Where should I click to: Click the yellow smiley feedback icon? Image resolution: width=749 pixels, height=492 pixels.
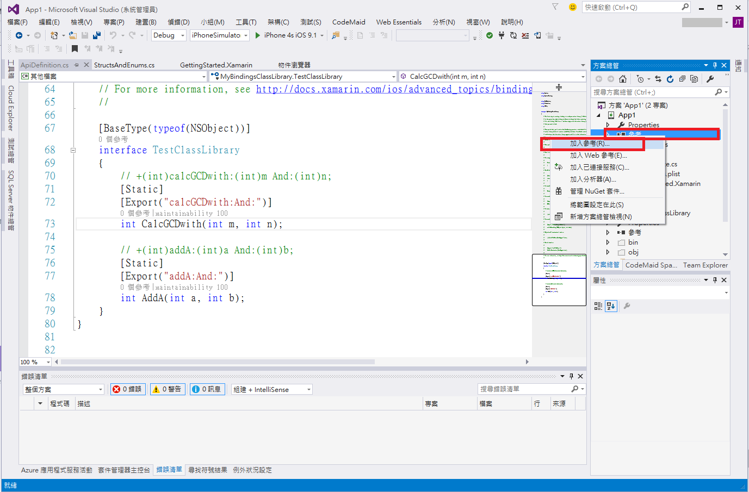(x=572, y=7)
